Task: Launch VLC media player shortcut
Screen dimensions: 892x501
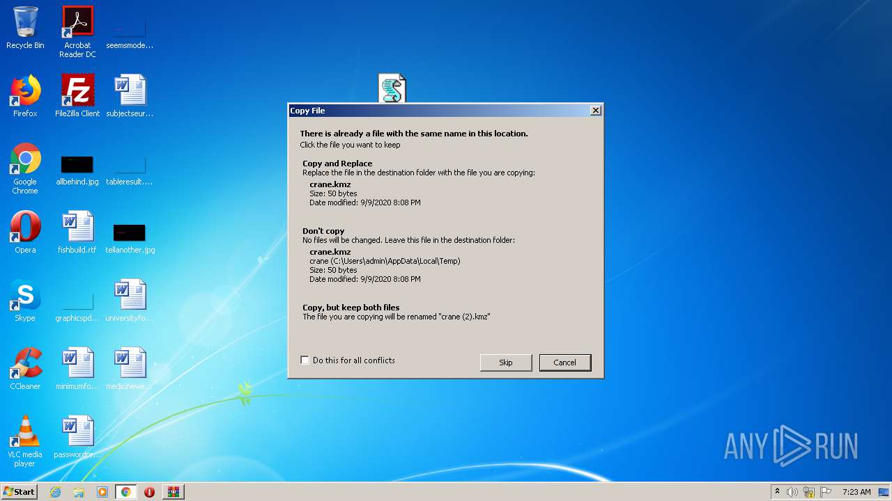Action: 25,441
